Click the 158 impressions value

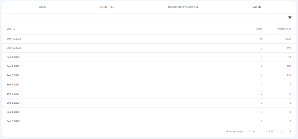(x=289, y=66)
